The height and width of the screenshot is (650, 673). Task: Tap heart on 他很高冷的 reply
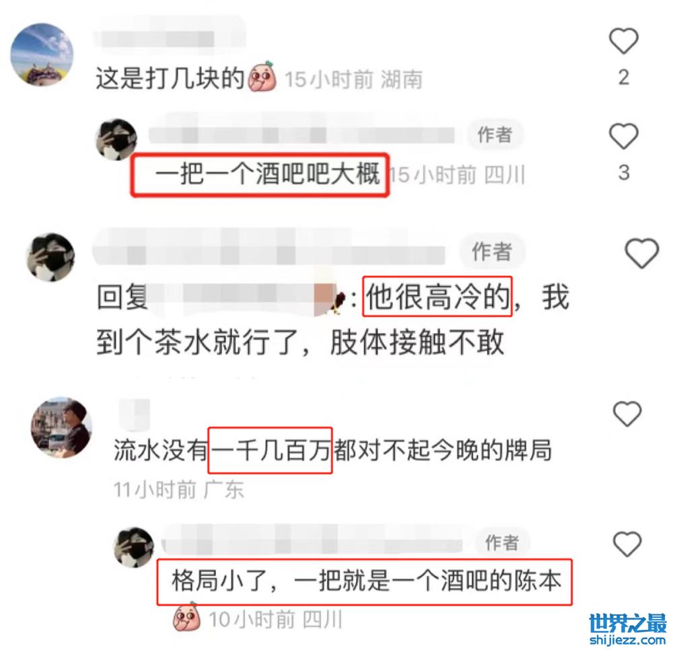click(641, 253)
